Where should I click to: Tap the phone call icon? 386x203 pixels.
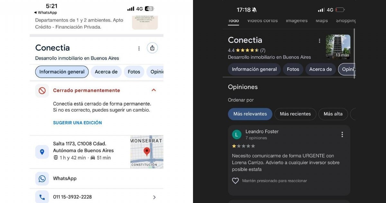point(42,197)
